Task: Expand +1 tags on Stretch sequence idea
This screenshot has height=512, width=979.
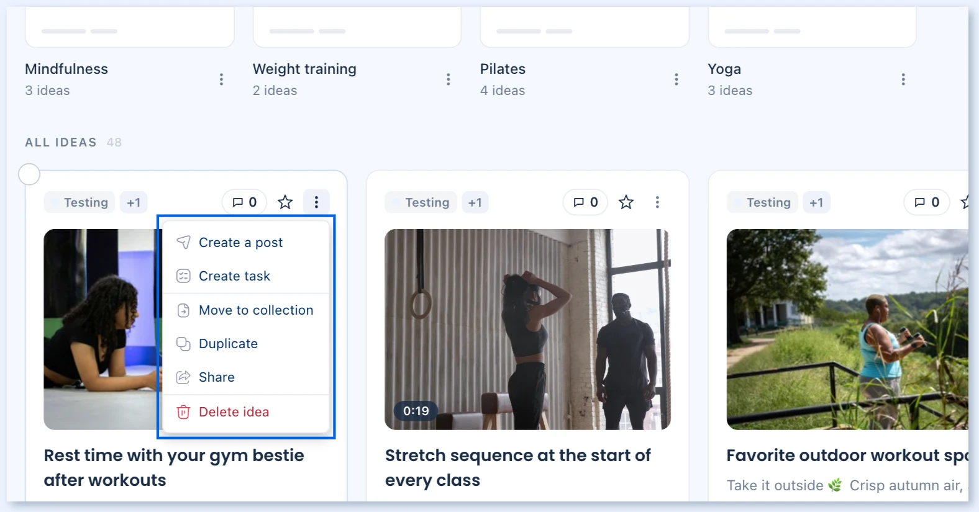Action: (475, 202)
